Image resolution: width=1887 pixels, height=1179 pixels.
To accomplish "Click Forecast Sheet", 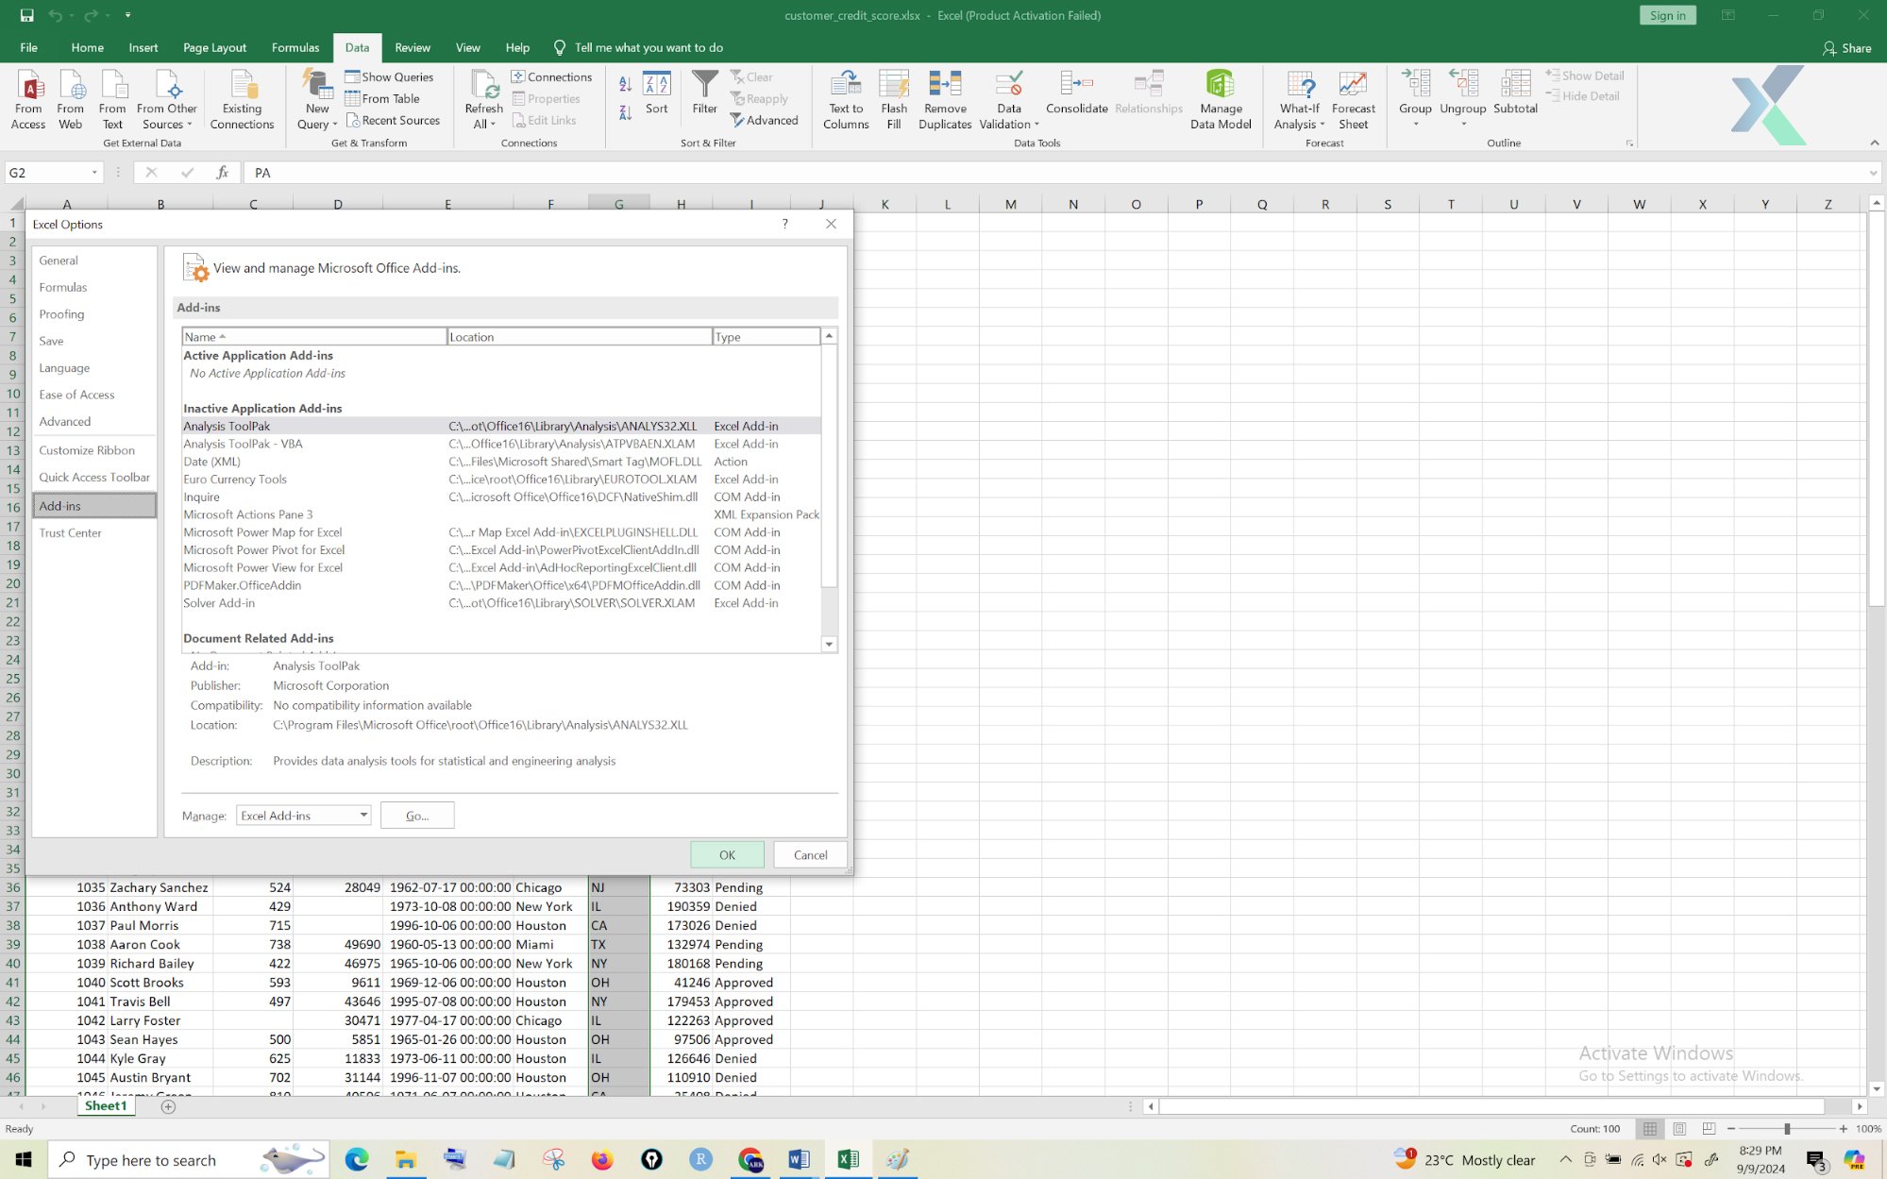I will [x=1353, y=99].
